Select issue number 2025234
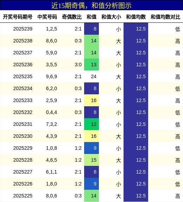The width and height of the screenshot is (183, 202). [23, 88]
